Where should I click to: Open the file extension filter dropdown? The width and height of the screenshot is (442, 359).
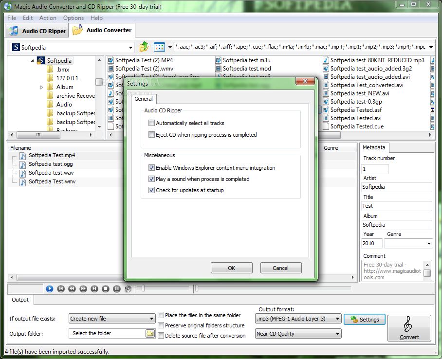[431, 47]
